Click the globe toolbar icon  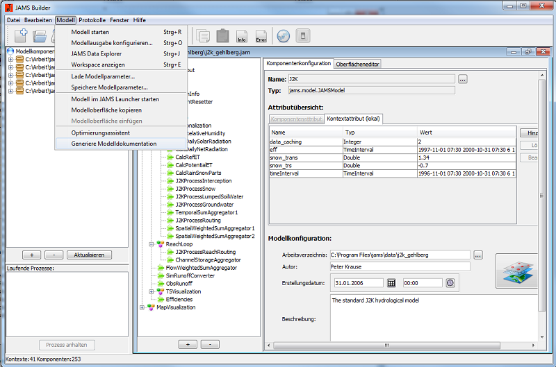(283, 35)
